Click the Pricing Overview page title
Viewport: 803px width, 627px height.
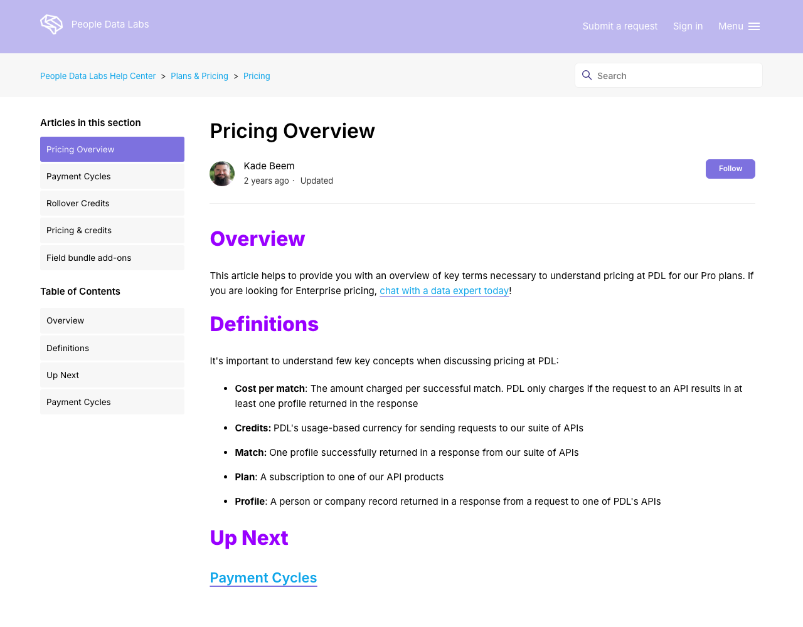tap(292, 131)
